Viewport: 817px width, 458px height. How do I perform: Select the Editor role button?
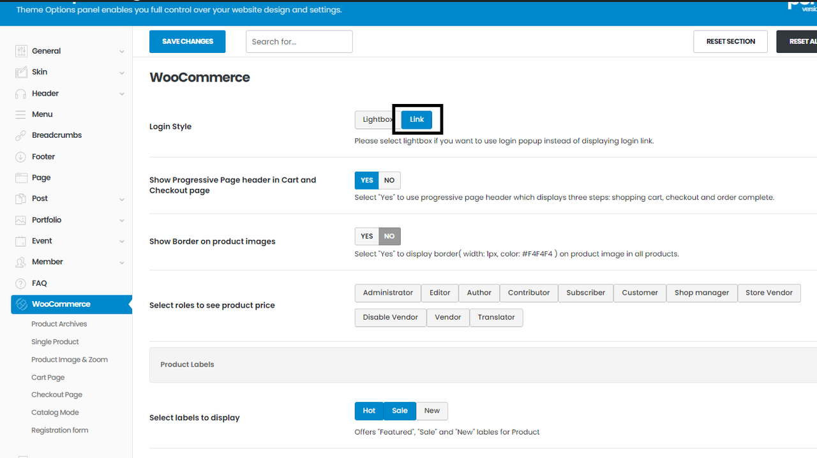[440, 293]
